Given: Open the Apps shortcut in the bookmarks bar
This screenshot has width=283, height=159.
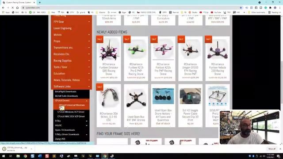Looking at the screenshot, I should click(6, 12).
